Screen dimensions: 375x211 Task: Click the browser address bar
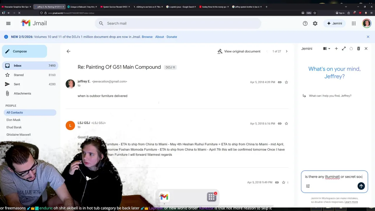(170, 13)
